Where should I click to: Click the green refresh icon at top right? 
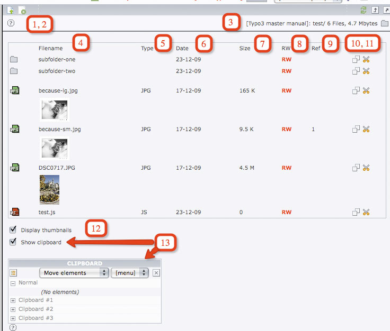[x=363, y=10]
